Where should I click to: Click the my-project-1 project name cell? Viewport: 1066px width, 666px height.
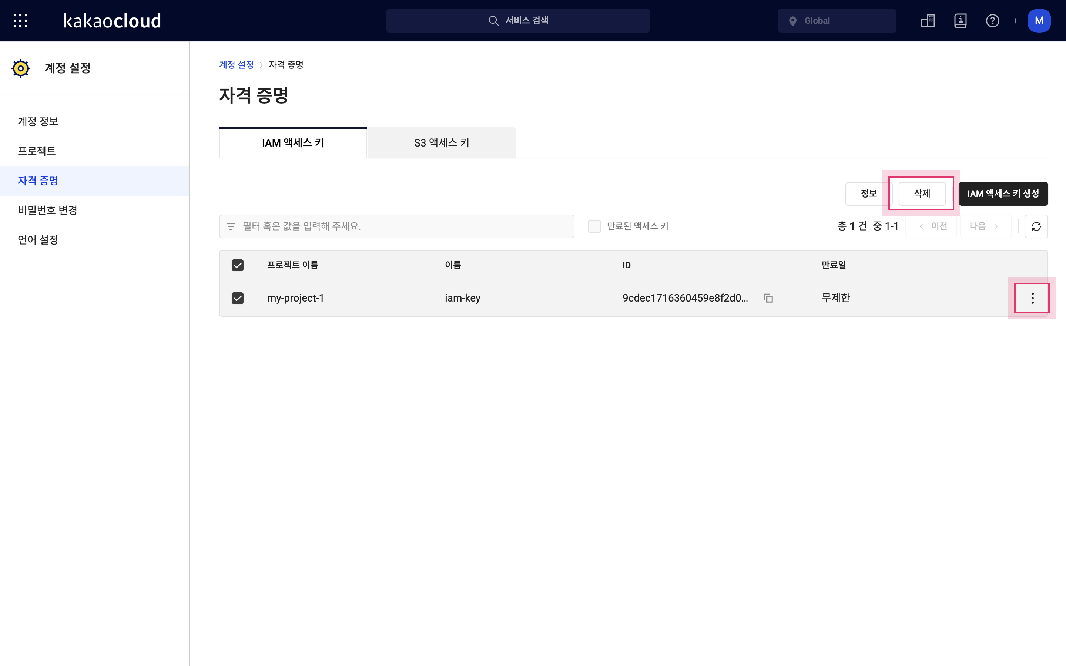[296, 298]
